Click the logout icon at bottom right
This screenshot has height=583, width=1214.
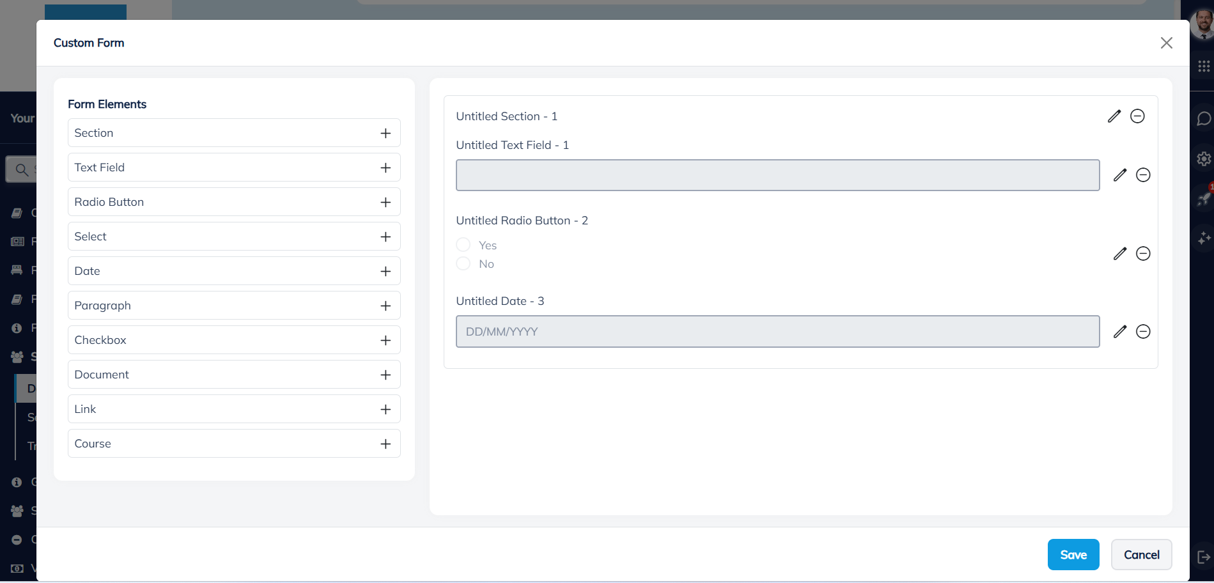point(1204,557)
